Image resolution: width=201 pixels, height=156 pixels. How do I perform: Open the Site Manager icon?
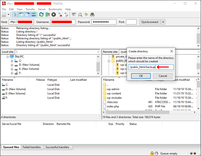pos(4,15)
